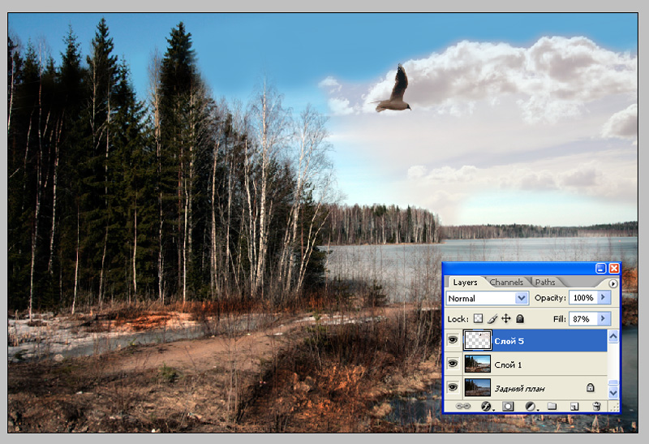649x444 pixels.
Task: Click the Opacity 100% field
Action: (x=583, y=297)
